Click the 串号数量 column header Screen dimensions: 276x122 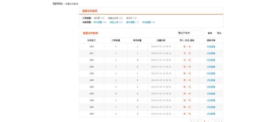click(x=137, y=40)
